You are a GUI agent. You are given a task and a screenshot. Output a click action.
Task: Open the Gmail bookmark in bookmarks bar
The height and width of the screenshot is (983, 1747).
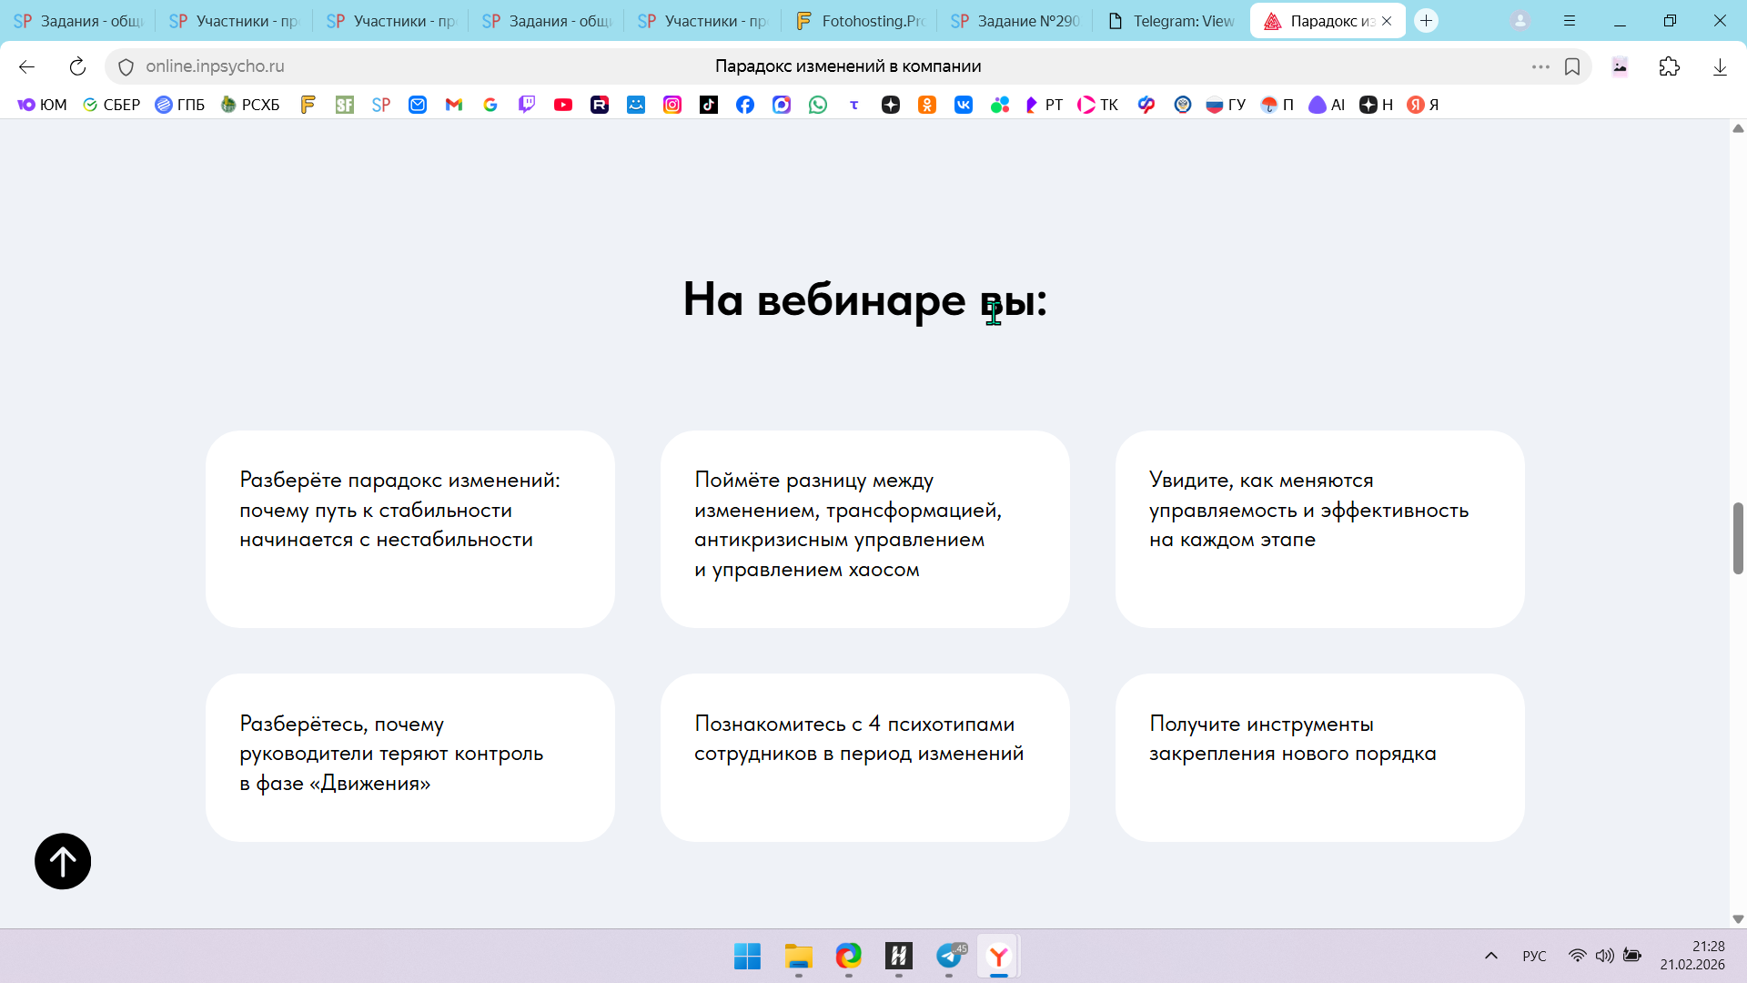pos(454,105)
